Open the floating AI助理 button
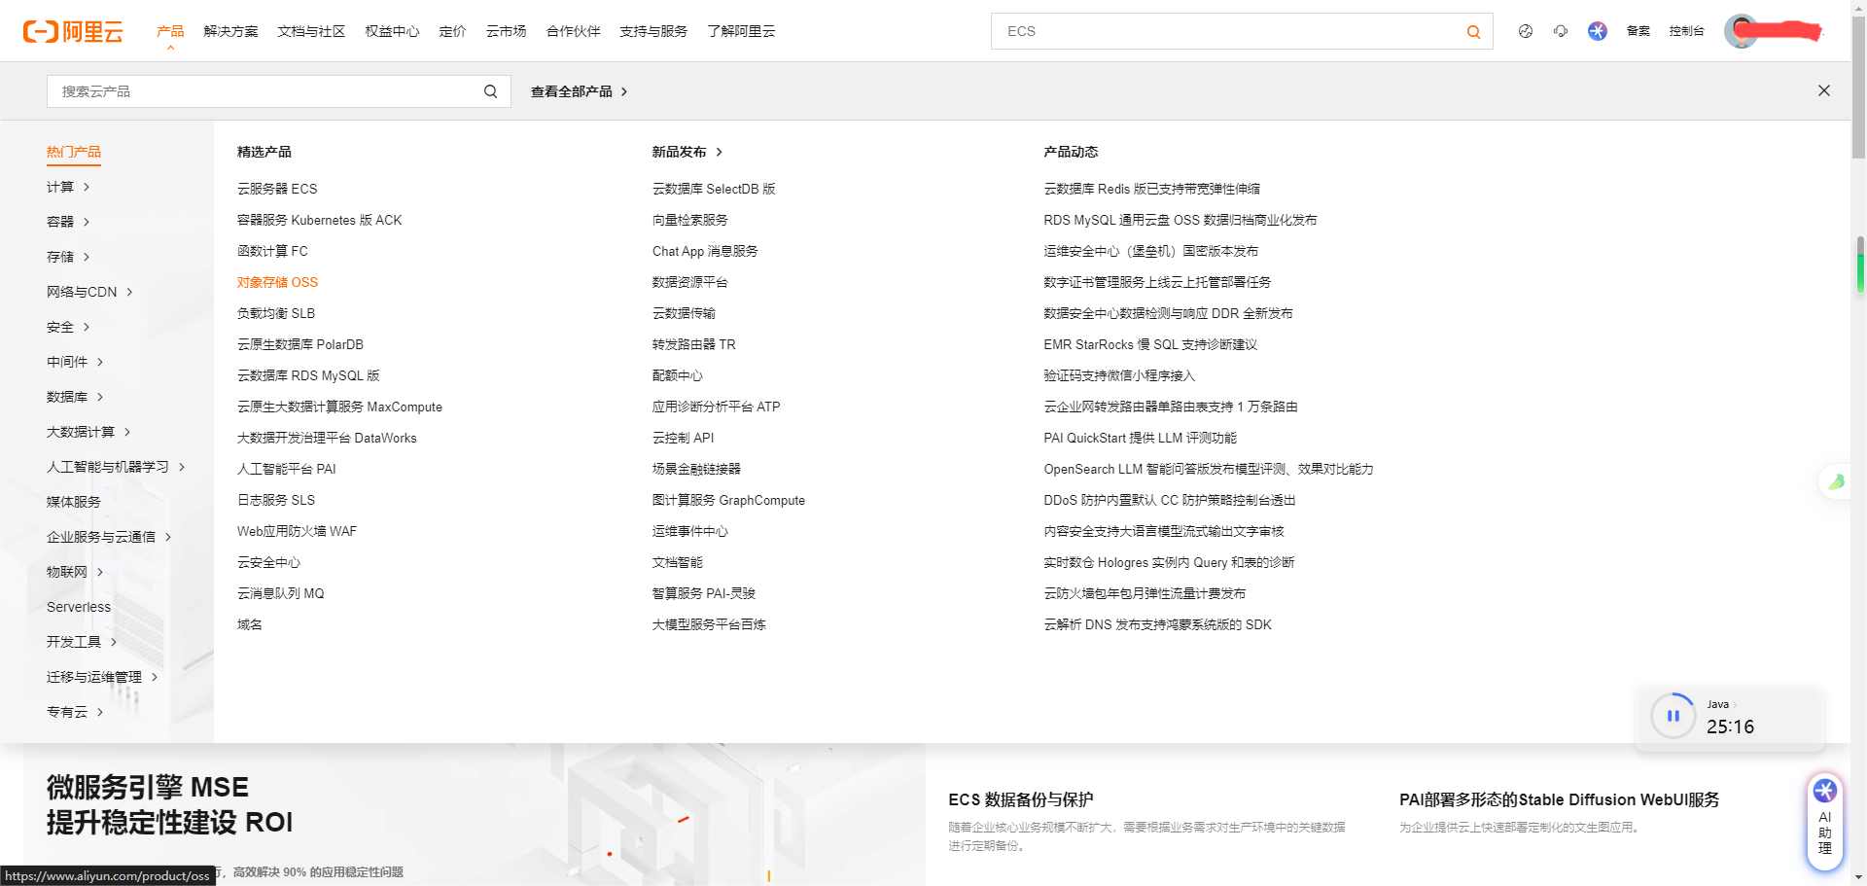 pos(1825,821)
